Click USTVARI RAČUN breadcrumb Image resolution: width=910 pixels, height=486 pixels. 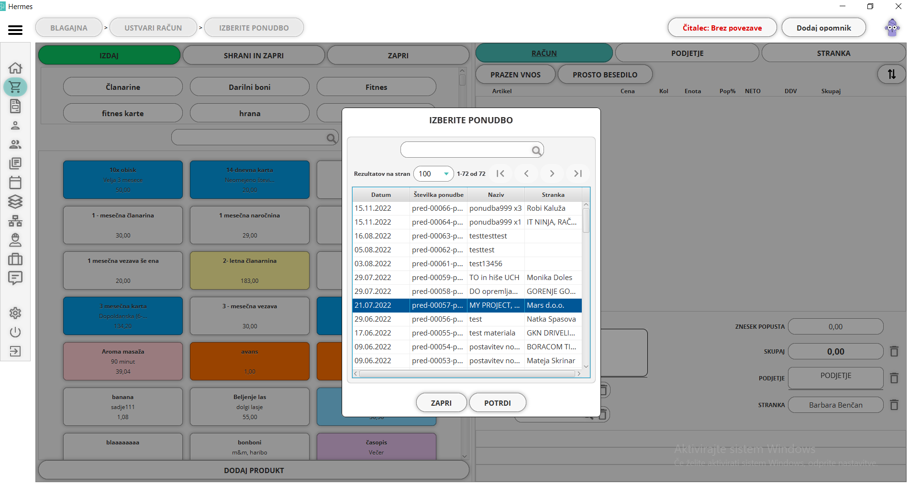tap(153, 28)
